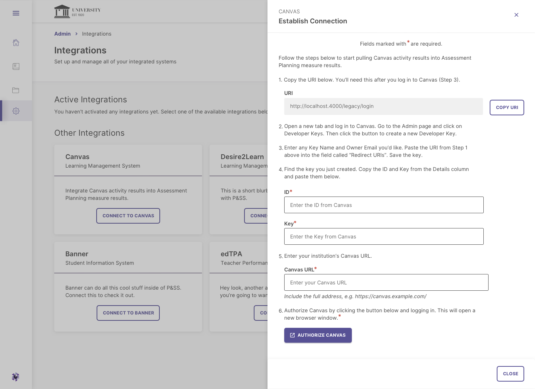535x389 pixels.
Task: Click the Canvas card title
Action: tap(77, 157)
